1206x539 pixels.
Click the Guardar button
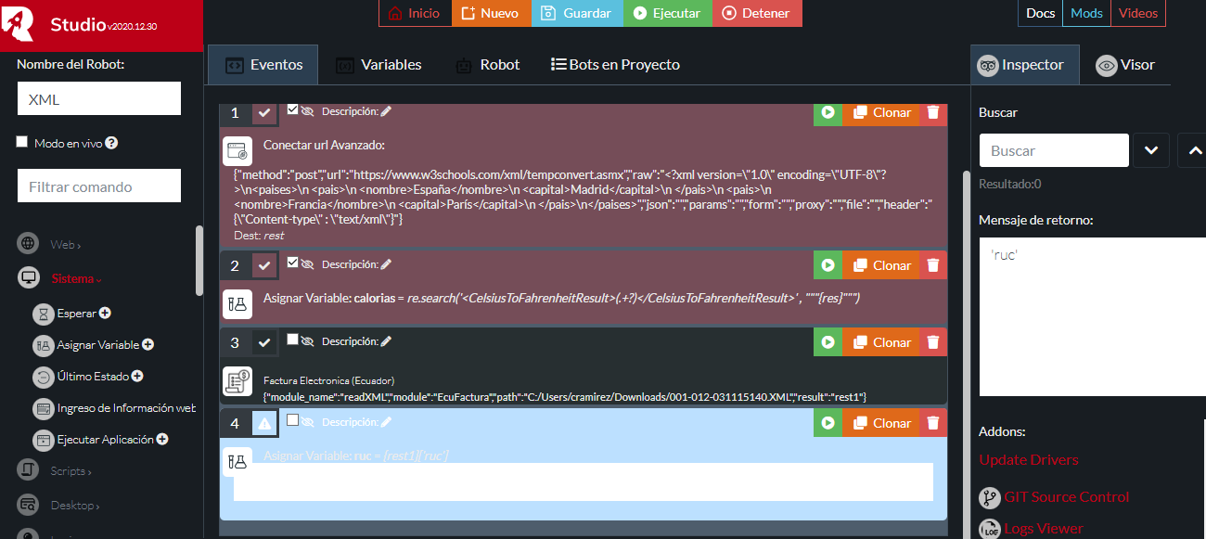(577, 13)
